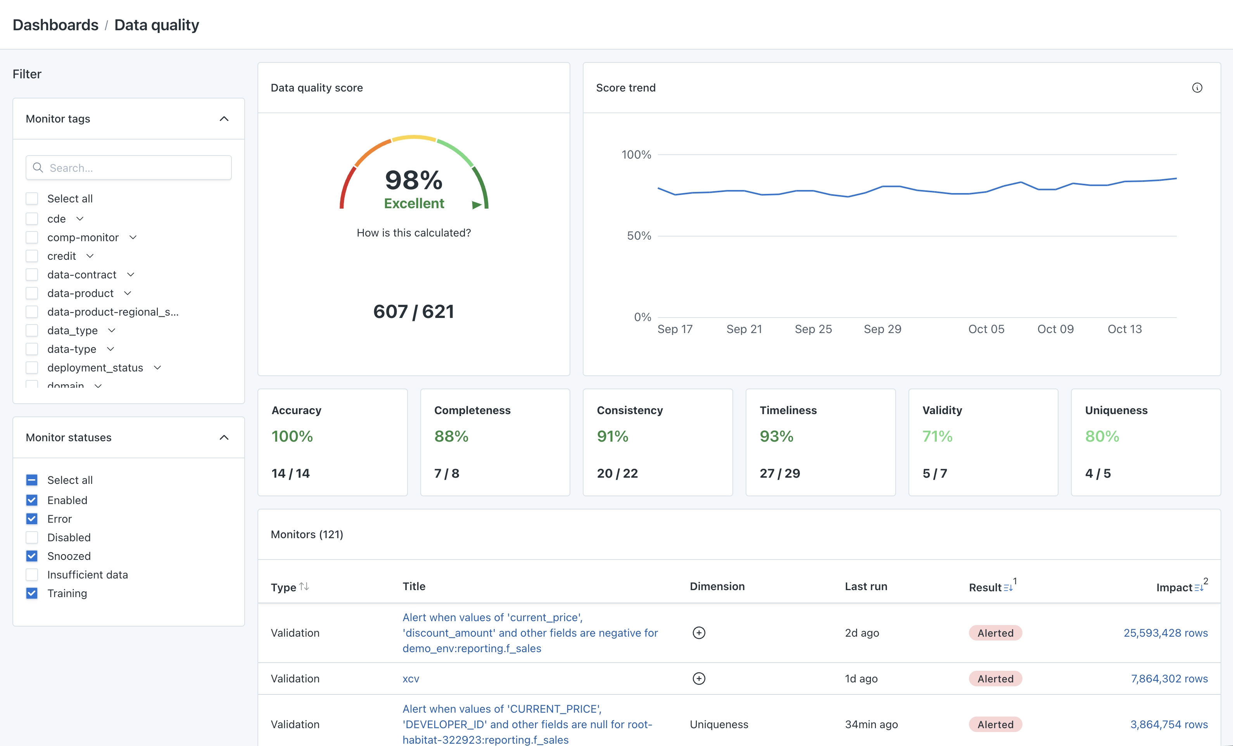The width and height of the screenshot is (1233, 746).
Task: Click the search magnifier icon in Monitor tags
Action: tap(38, 168)
